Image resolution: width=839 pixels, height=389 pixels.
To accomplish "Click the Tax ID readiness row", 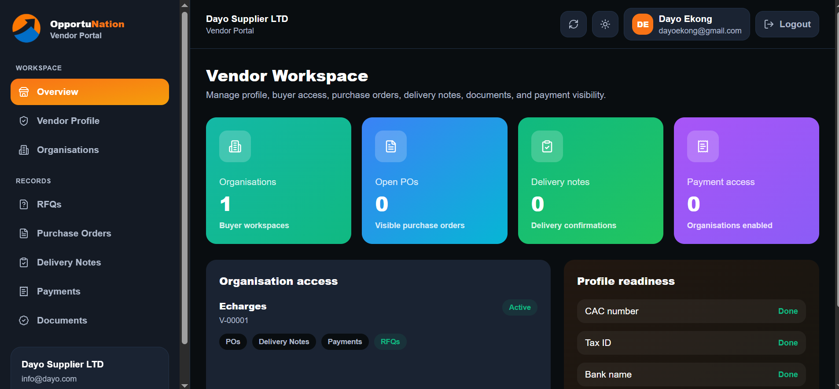I will point(692,343).
